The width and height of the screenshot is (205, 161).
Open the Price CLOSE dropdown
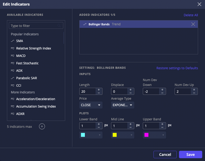tap(91, 105)
